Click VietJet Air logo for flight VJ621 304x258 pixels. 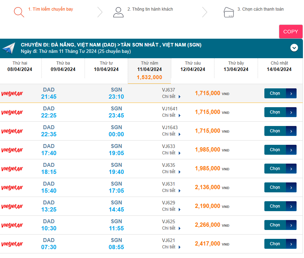12,244
